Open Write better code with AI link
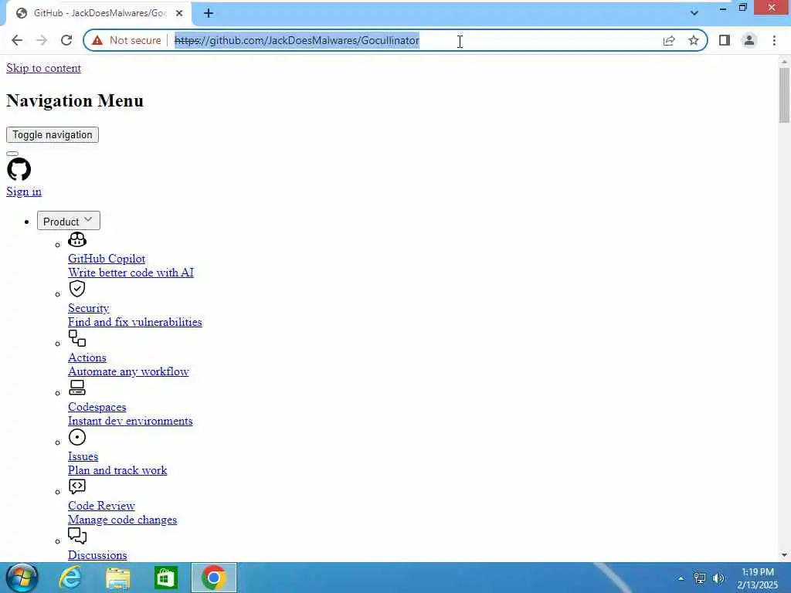Viewport: 791px width, 593px height. click(131, 273)
